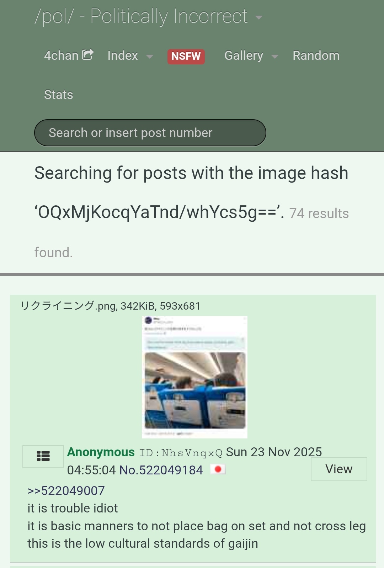Screen dimensions: 384x568
Task: Expand the Index dropdown arrow
Action: [150, 57]
